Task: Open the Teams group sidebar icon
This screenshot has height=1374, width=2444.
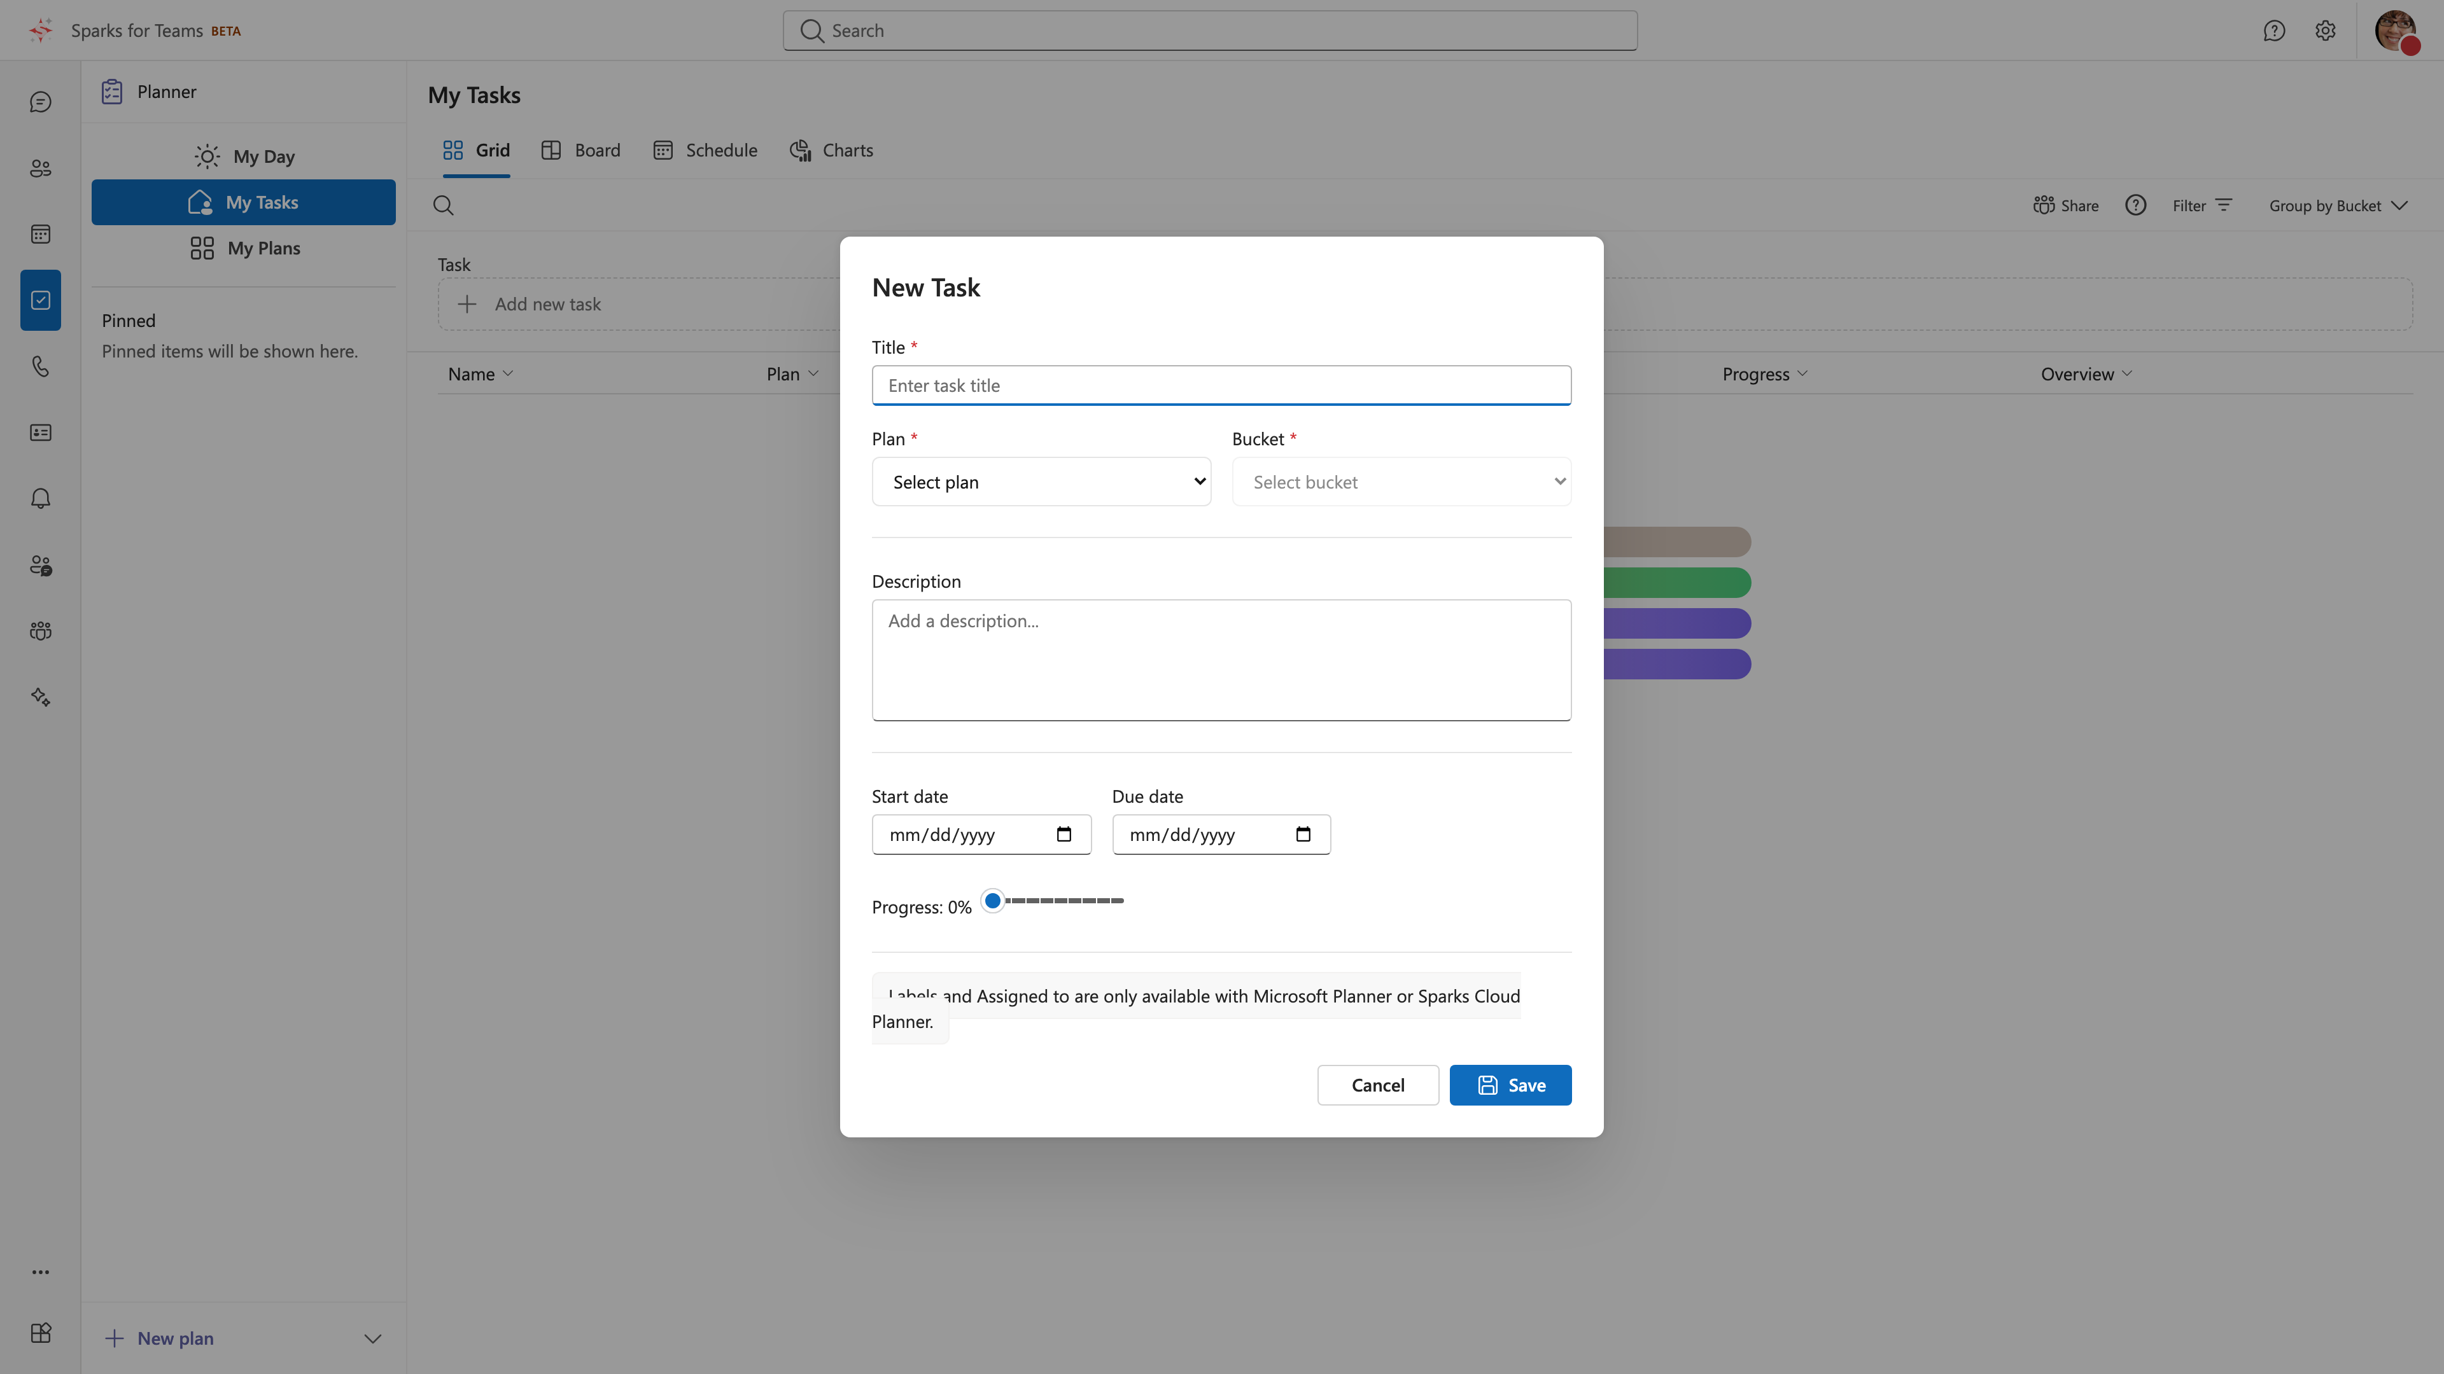Action: (40, 630)
